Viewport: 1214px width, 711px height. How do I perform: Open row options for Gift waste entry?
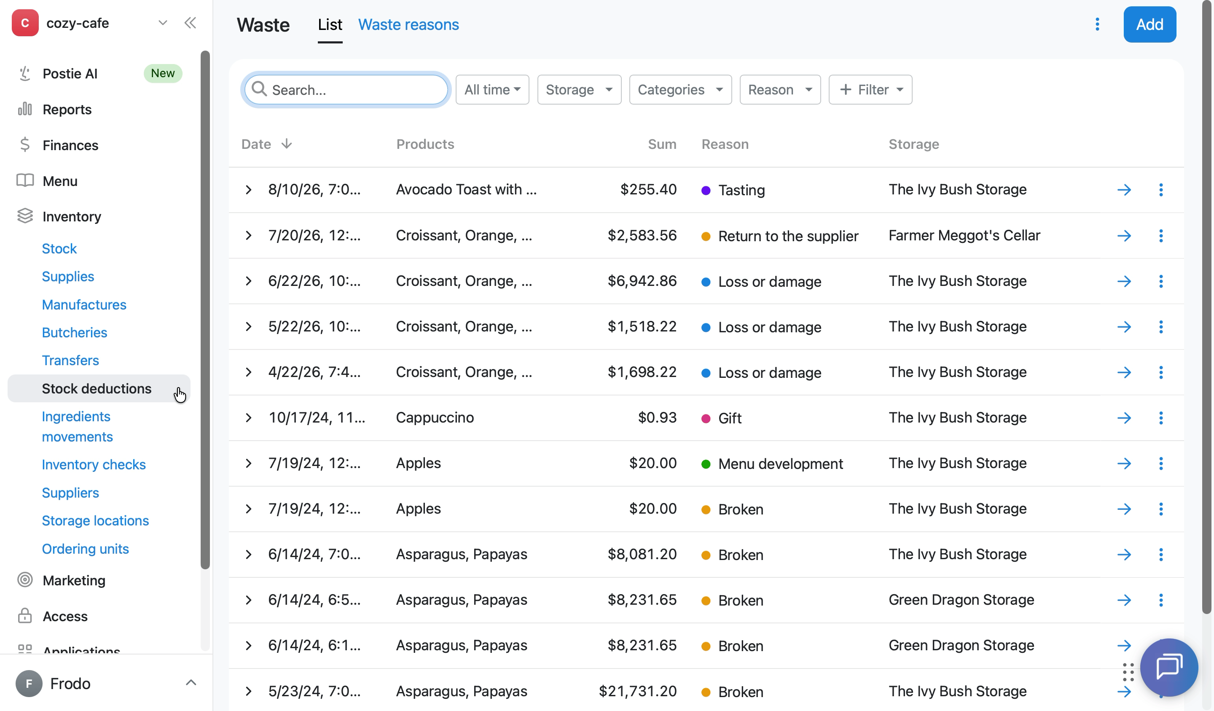[1160, 417]
